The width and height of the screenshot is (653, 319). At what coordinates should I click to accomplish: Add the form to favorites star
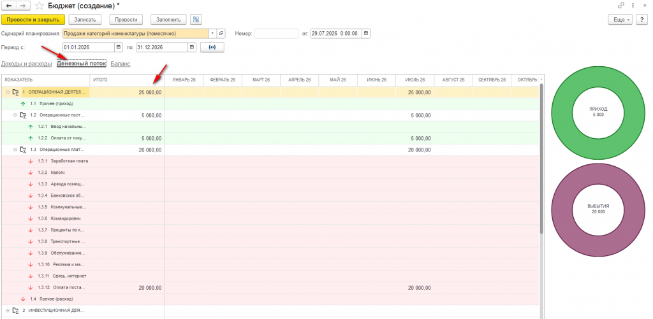pos(39,6)
